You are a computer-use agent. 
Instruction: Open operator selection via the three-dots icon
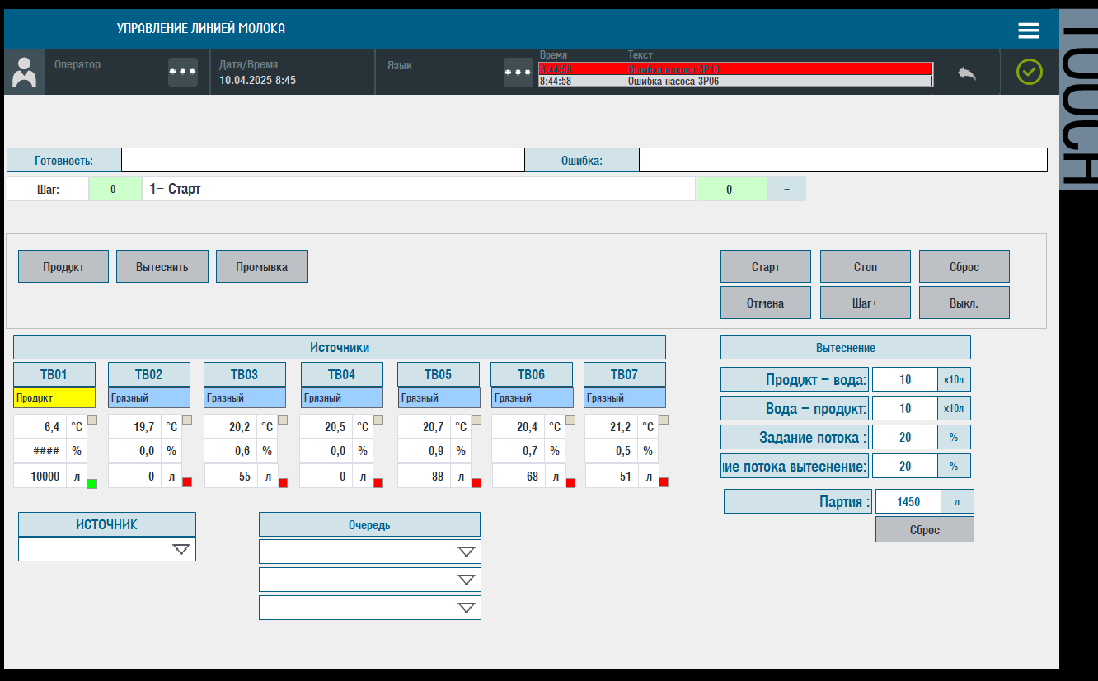pyautogui.click(x=182, y=72)
